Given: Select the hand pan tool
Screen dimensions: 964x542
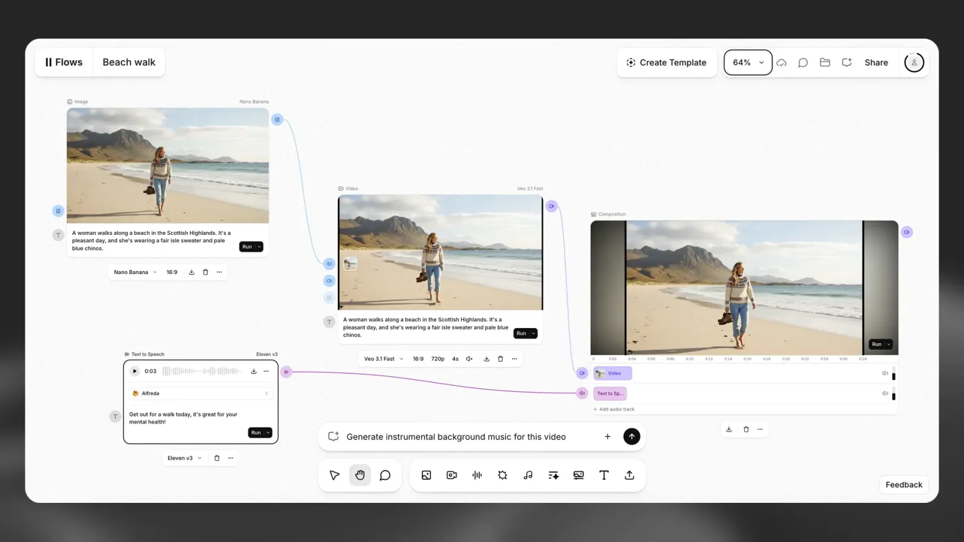Looking at the screenshot, I should [x=360, y=475].
